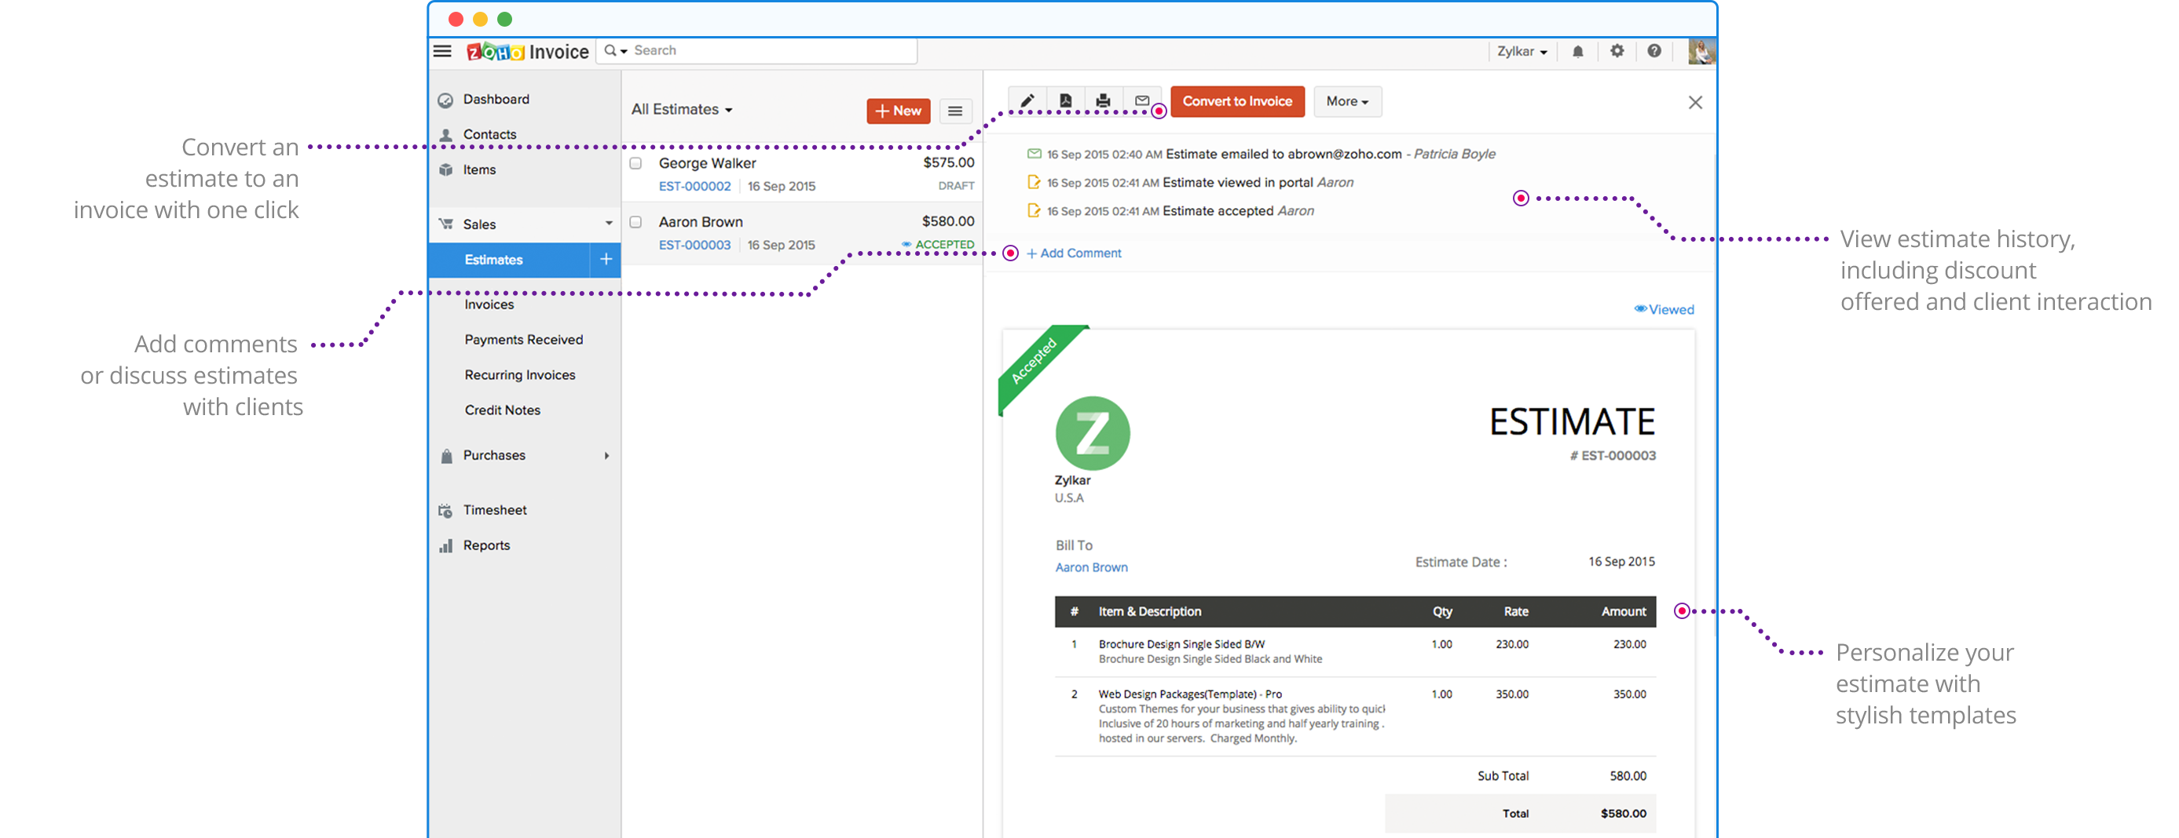Open Invoices in the sidebar

click(x=489, y=305)
